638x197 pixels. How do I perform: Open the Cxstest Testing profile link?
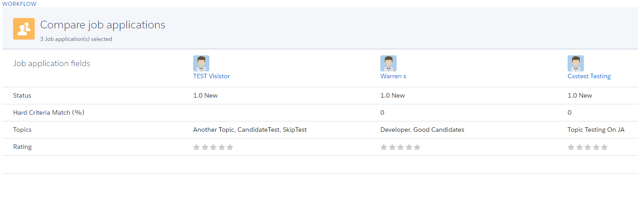coord(589,76)
